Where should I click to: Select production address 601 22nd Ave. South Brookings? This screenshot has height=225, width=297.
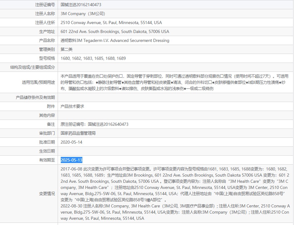point(115,32)
